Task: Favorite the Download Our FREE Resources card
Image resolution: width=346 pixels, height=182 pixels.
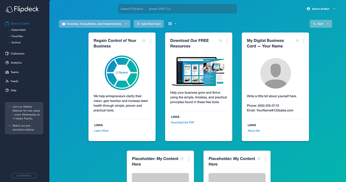Action: coord(220,40)
